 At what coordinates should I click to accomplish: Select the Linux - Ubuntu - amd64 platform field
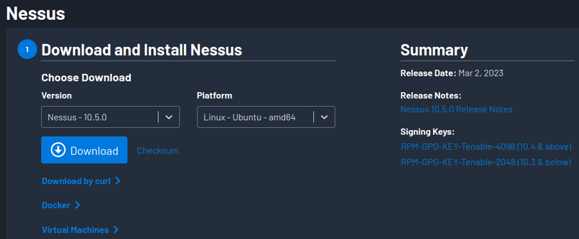[266, 117]
